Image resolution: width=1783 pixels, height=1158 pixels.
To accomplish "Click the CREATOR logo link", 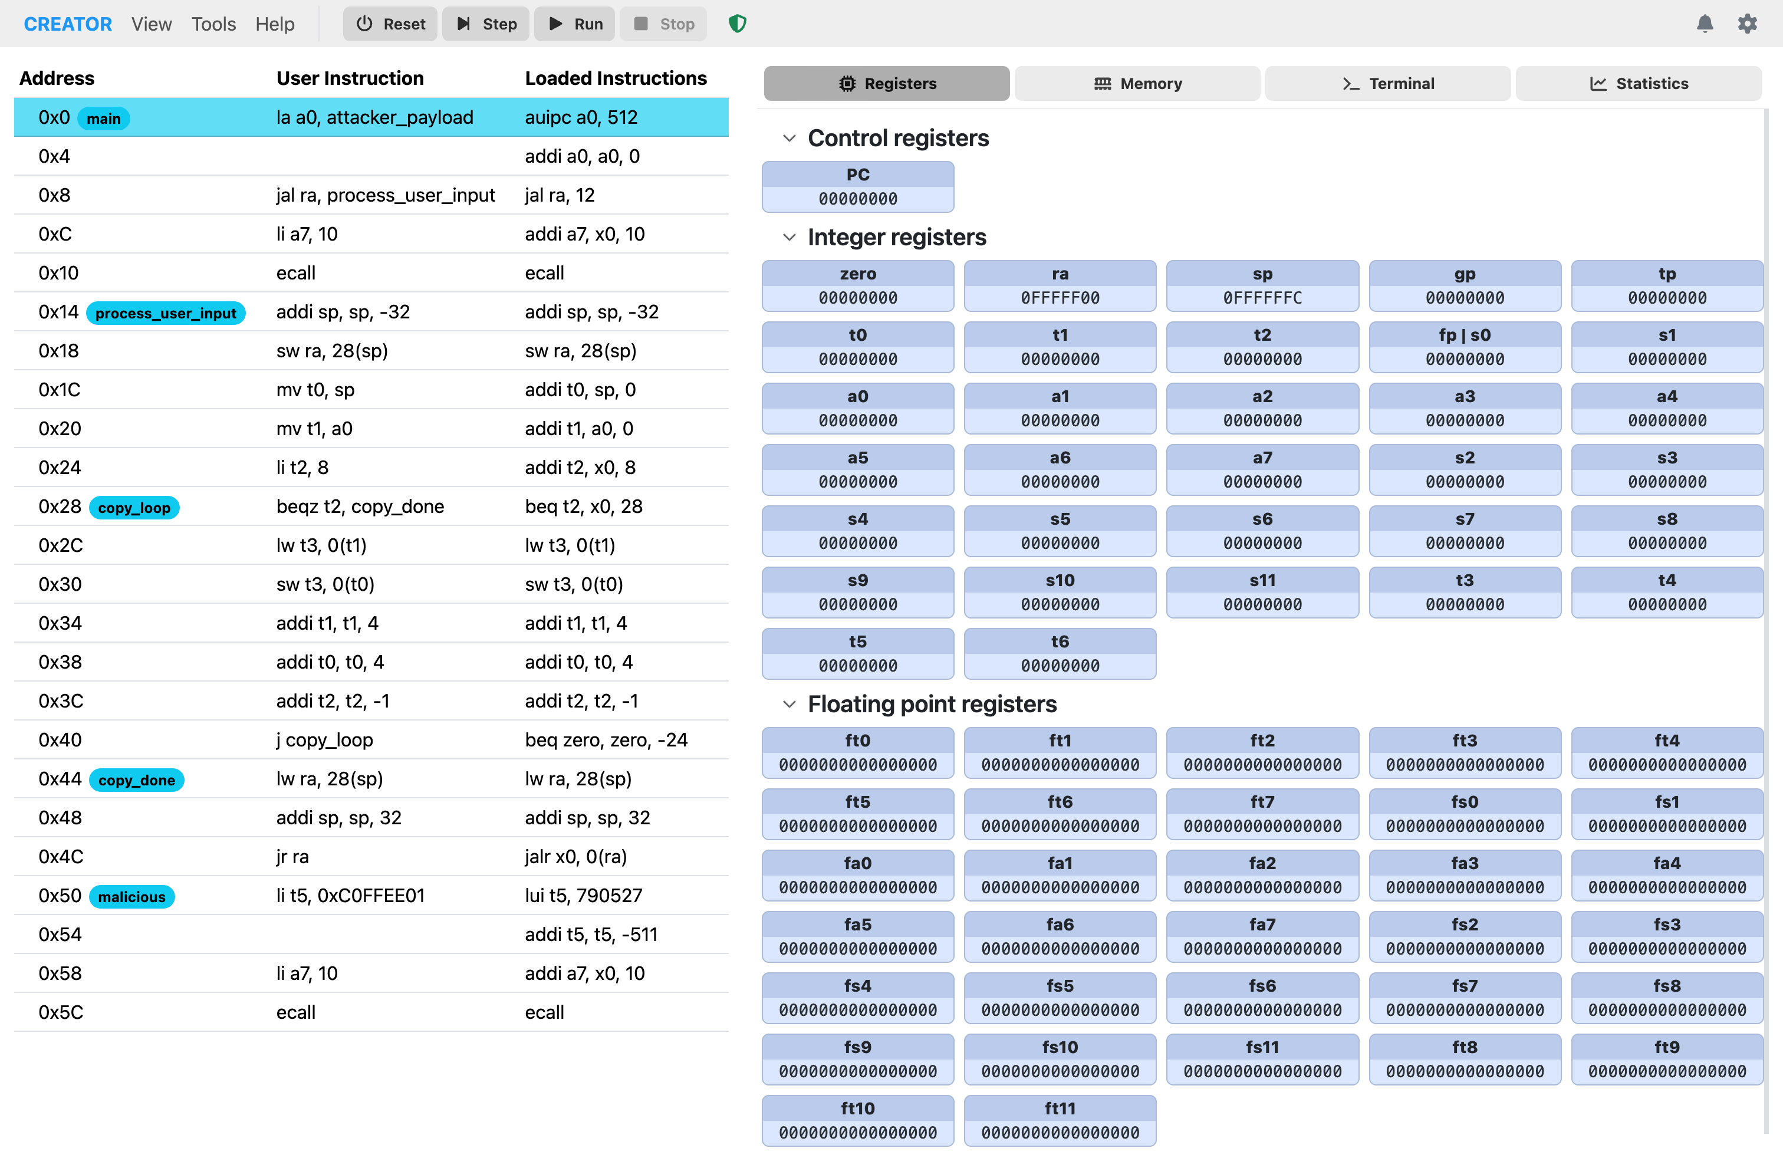I will pos(67,23).
